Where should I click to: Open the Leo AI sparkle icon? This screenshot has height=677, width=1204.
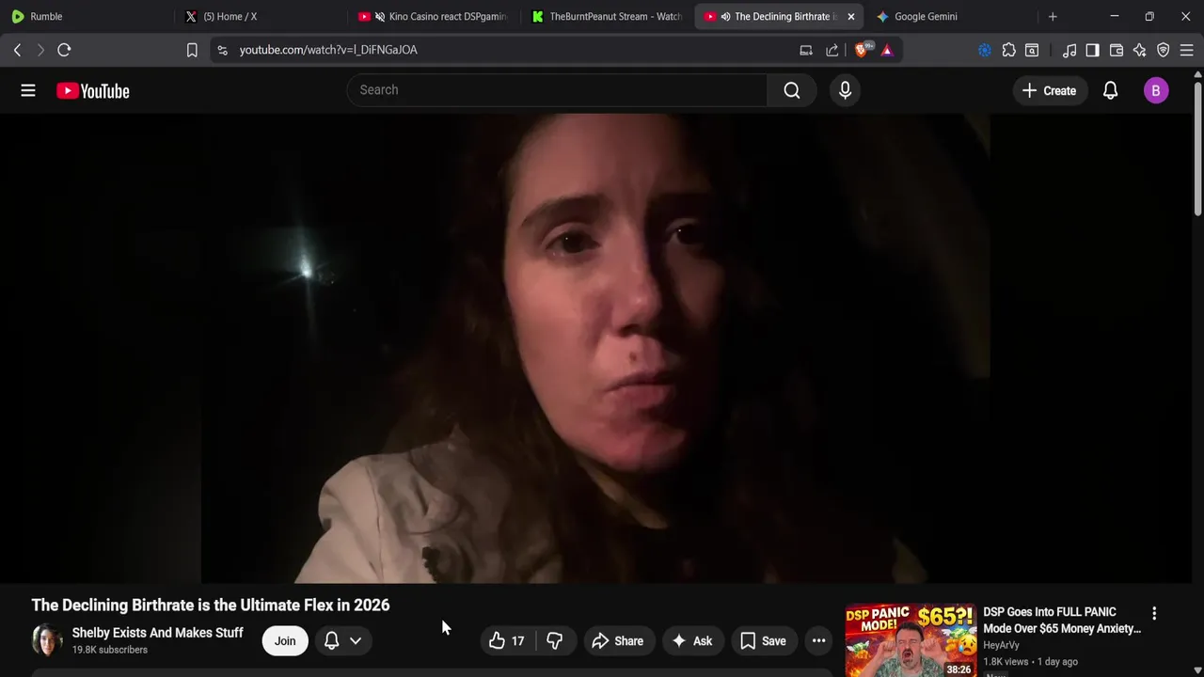click(x=1139, y=50)
